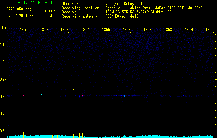This screenshot has width=217, height=138.
Task: Click the antenna text A504HB(yagi 4el)
Action: tap(122, 16)
